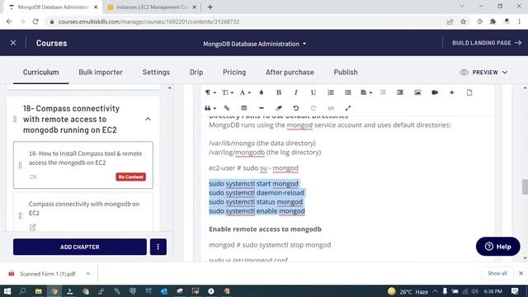The width and height of the screenshot is (528, 297).
Task: Open File Explorer from taskbar
Action: [x=39, y=291]
